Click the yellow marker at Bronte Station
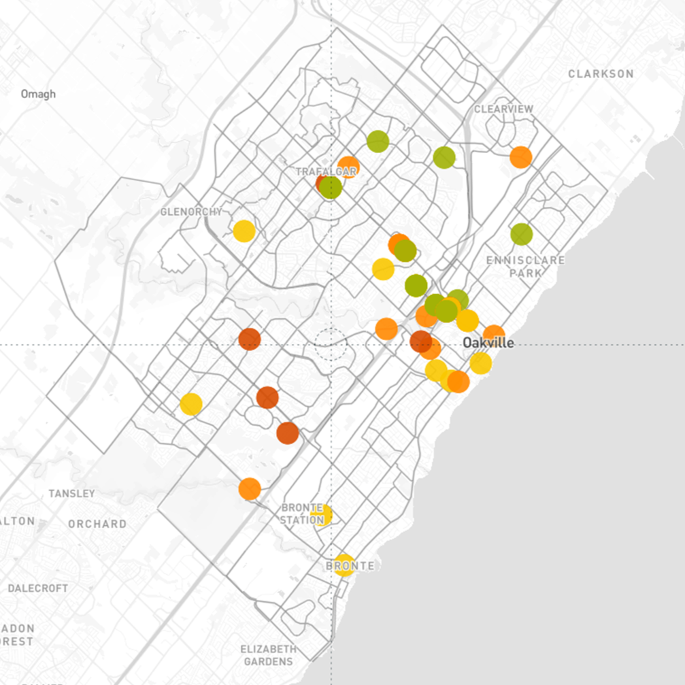Viewport: 685px width, 685px height. [x=322, y=515]
